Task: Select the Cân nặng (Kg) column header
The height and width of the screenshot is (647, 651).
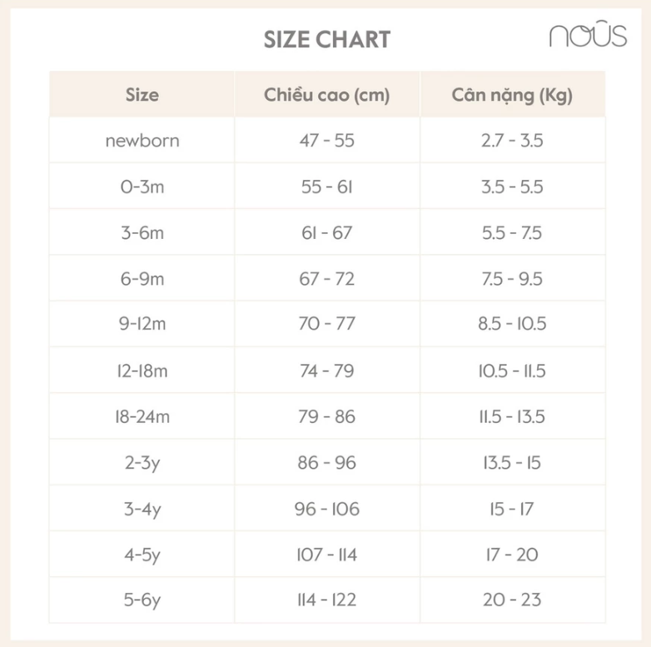Action: tap(512, 95)
